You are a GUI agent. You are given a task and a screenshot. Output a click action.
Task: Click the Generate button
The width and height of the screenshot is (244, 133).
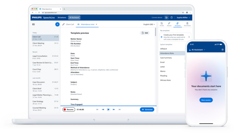tap(147, 110)
